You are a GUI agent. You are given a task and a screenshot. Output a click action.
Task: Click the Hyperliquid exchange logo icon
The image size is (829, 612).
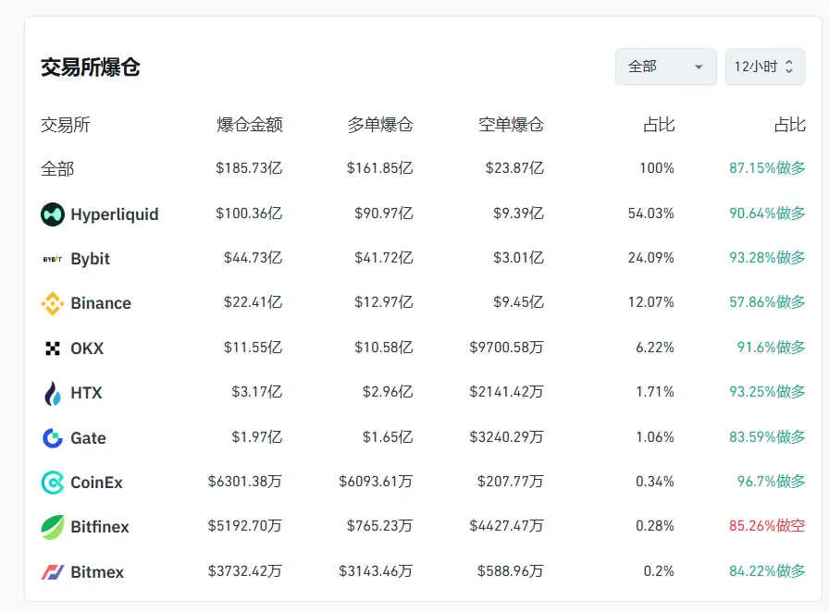[53, 214]
